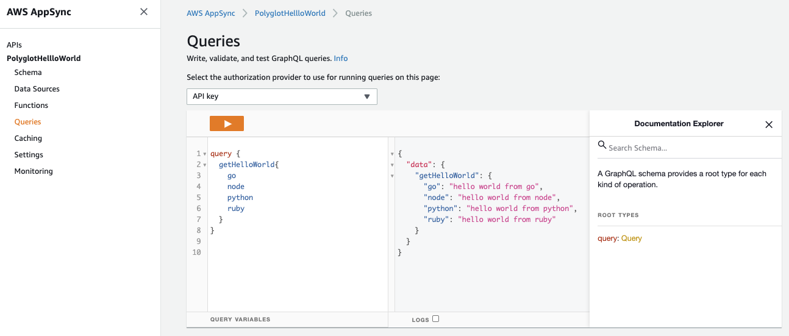The image size is (789, 336).
Task: Close the AWS AppSync sidebar
Action: (x=144, y=12)
